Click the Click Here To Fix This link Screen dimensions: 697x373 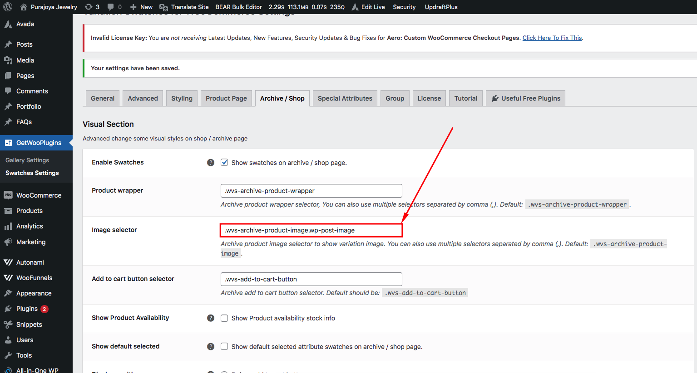pos(552,38)
